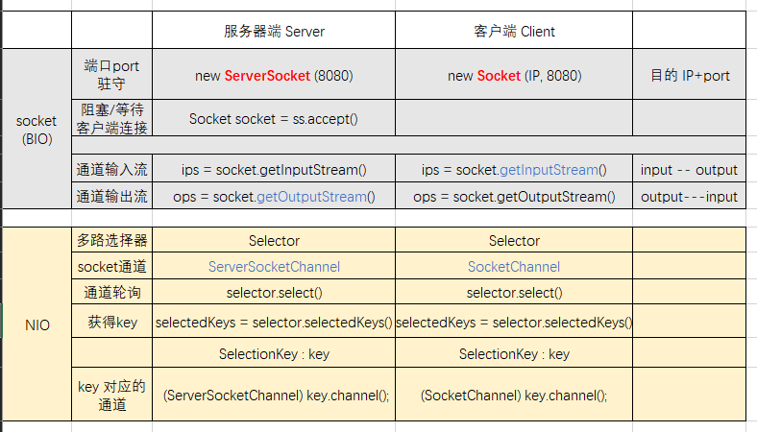Select the output---input cell
The width and height of the screenshot is (757, 432).
(x=690, y=196)
